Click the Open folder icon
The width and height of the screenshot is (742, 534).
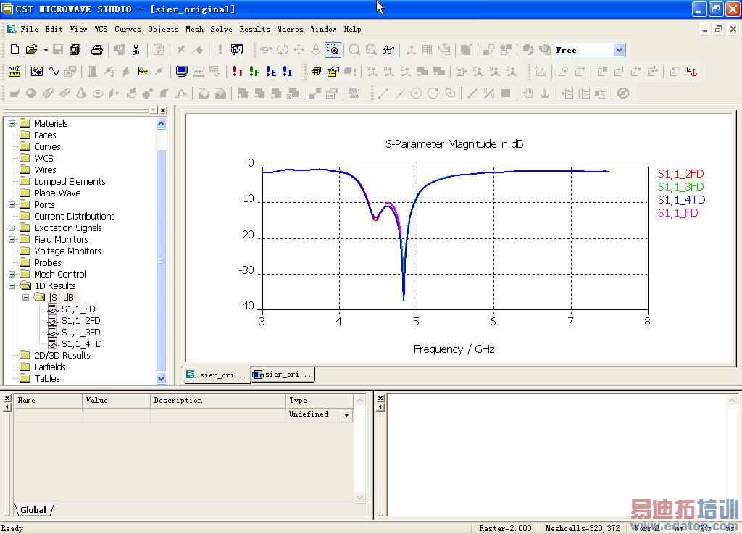(31, 50)
